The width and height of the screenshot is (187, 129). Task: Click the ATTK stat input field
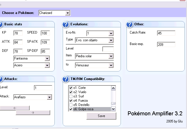(x=18, y=42)
